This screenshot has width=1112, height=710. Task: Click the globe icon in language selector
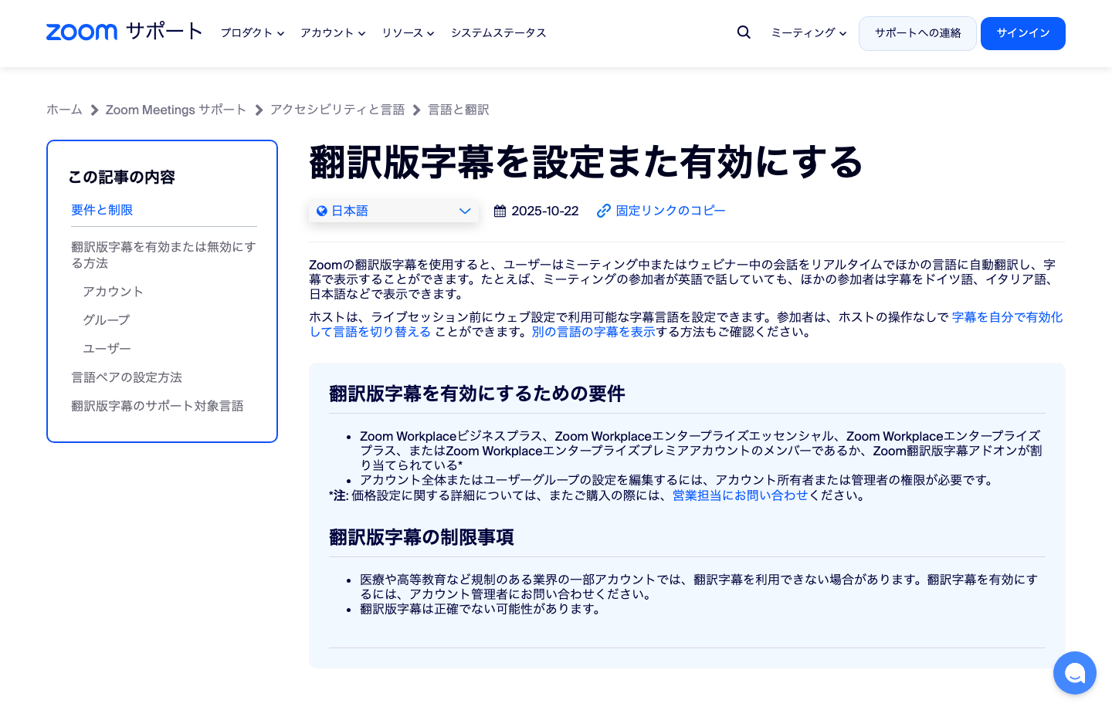click(x=322, y=211)
